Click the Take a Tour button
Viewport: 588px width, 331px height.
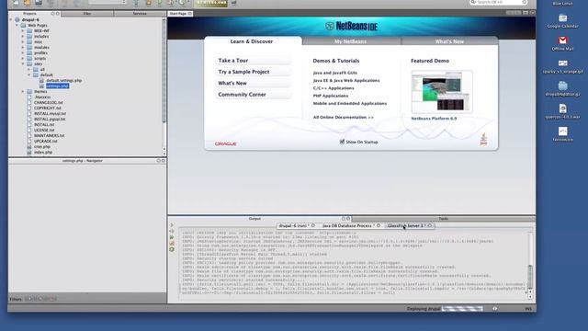click(x=254, y=61)
